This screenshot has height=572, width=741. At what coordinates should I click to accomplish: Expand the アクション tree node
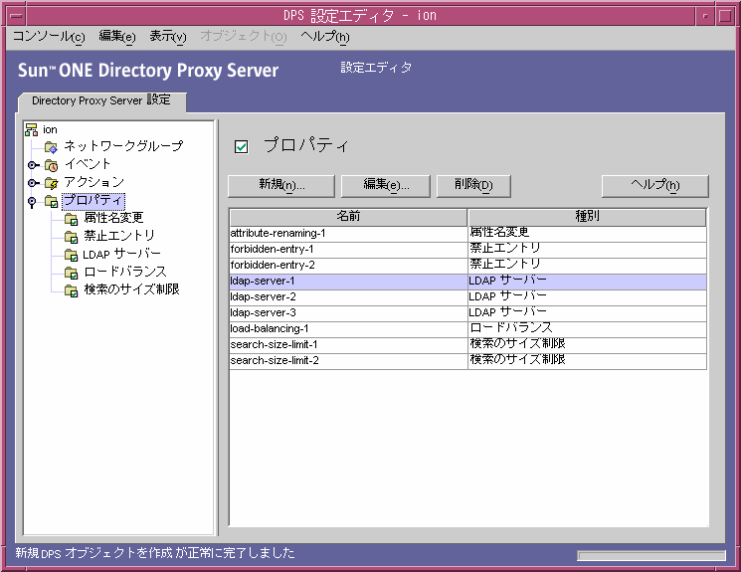[x=33, y=183]
